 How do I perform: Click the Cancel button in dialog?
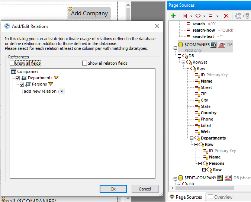145,189
